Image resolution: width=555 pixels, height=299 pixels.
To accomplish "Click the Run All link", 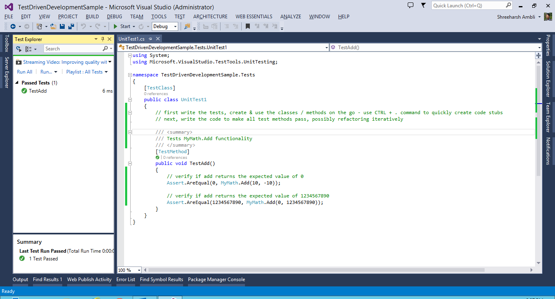I will coord(24,72).
